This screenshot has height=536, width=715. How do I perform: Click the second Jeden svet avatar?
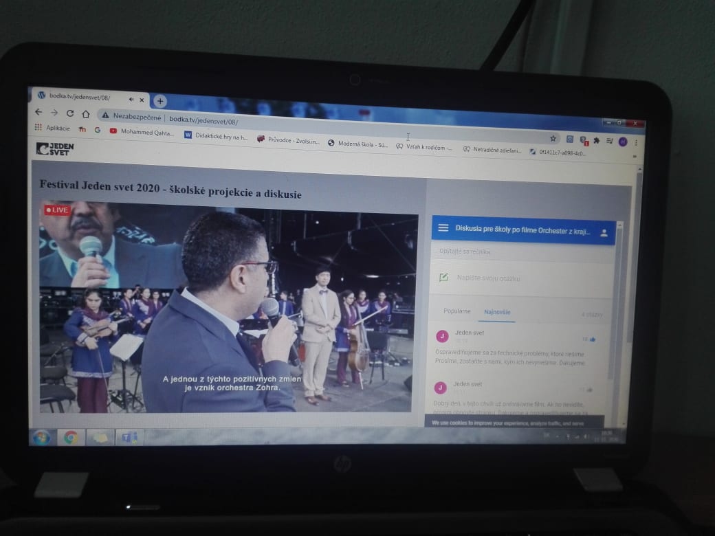[x=441, y=388]
